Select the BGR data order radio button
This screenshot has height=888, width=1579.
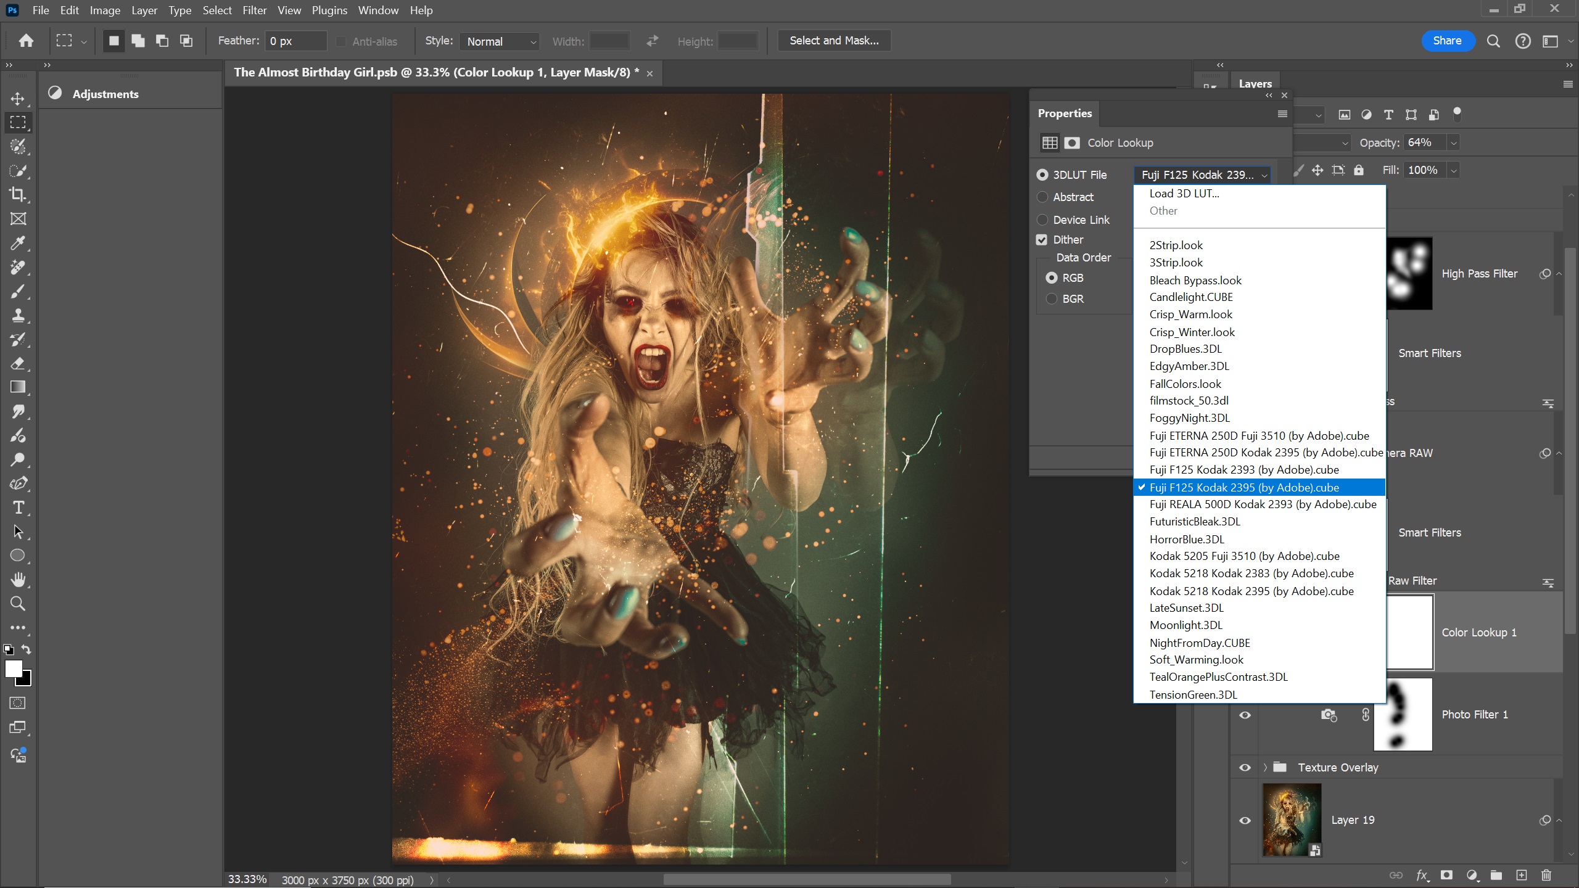pyautogui.click(x=1052, y=299)
